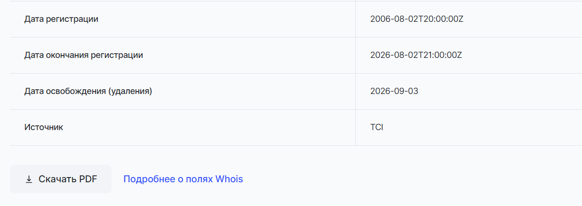Click the value 2006-08-02T20:00:00Z
Screen dimensions: 582x206
[417, 19]
